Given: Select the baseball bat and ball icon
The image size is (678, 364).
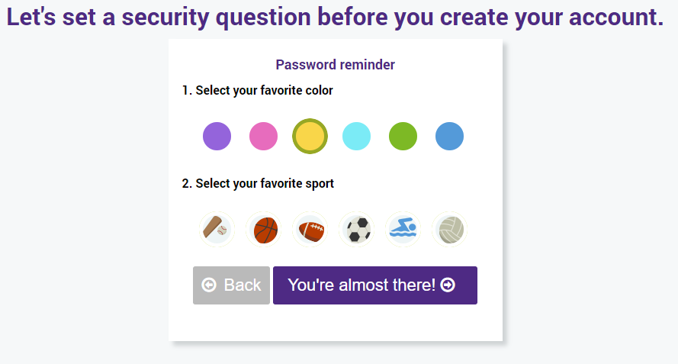Looking at the screenshot, I should 217,230.
